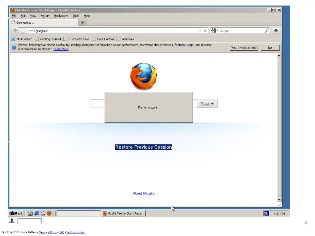Launch Internet Explorer from quick launch
Viewport: 315px width, 236px height.
click(x=37, y=213)
